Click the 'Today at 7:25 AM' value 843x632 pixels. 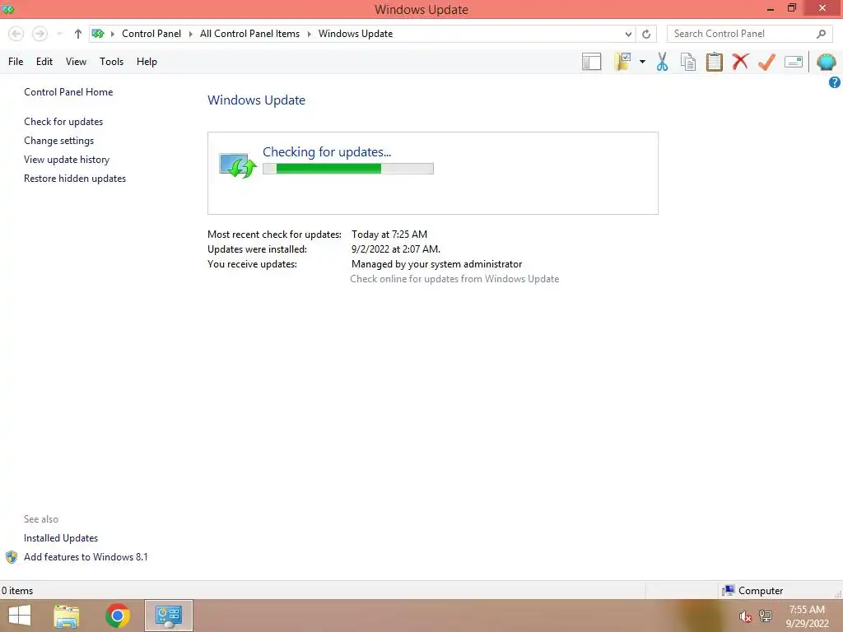(x=389, y=235)
